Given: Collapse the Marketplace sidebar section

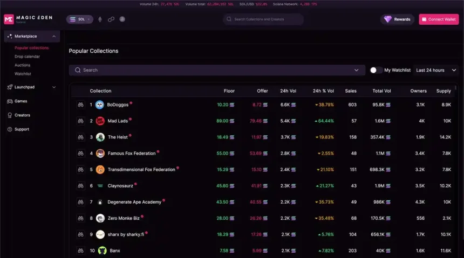Looking at the screenshot, I should click(x=54, y=36).
